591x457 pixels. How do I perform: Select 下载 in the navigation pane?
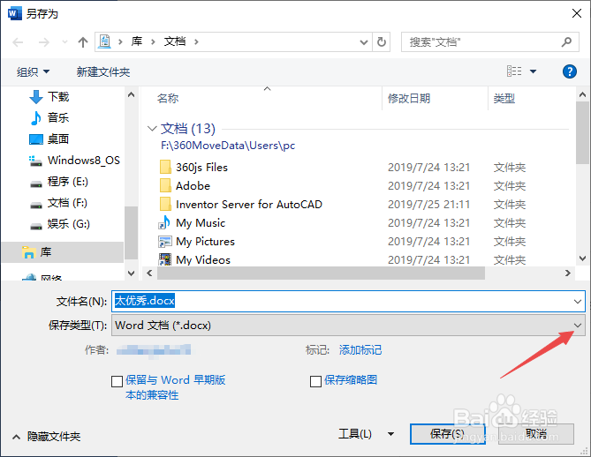pyautogui.click(x=58, y=97)
